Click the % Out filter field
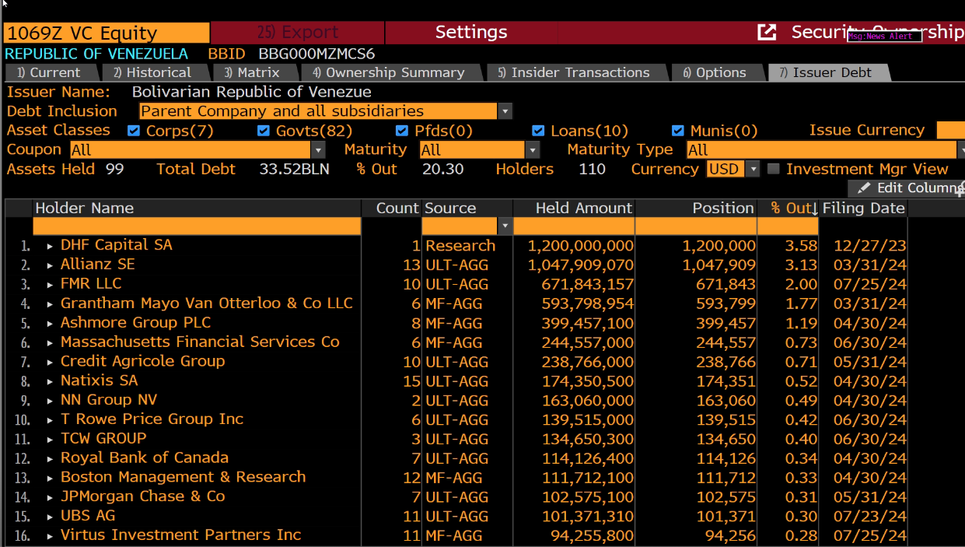 tap(788, 226)
